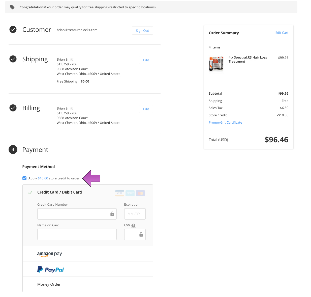Screen dimensions: 311x297
Task: Select Credit Card / Debit Card payment option
Action: click(x=59, y=192)
